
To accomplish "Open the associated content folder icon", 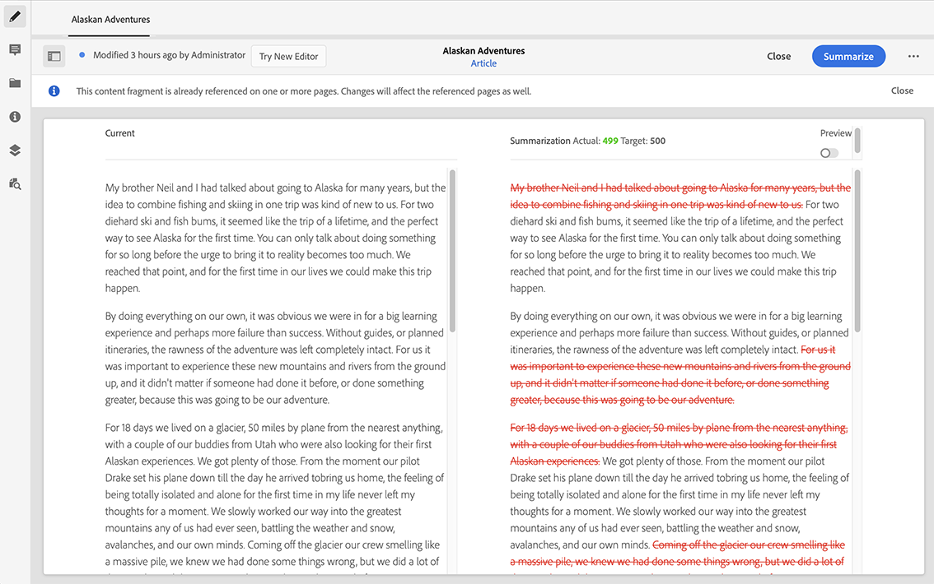I will (x=15, y=83).
